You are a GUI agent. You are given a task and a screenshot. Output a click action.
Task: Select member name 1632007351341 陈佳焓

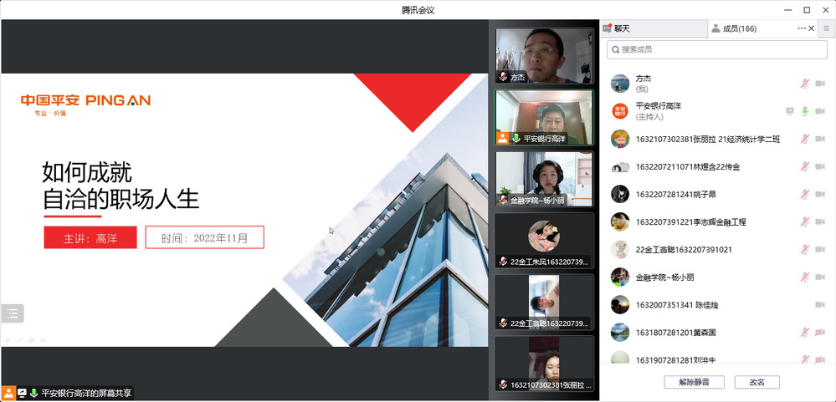[677, 305]
